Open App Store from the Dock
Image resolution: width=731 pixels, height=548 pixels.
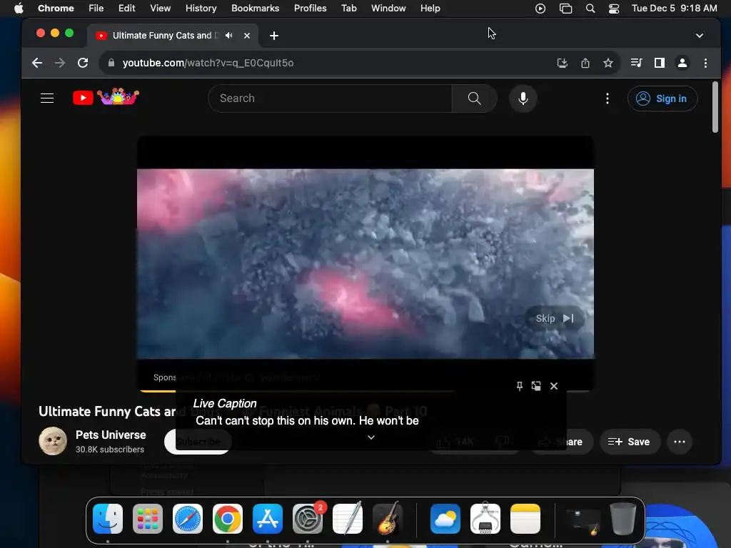(x=268, y=519)
